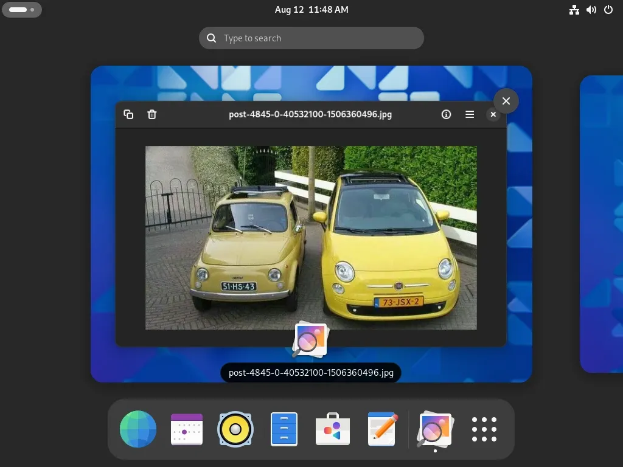View the image properties info
The image size is (623, 467).
[x=446, y=114]
